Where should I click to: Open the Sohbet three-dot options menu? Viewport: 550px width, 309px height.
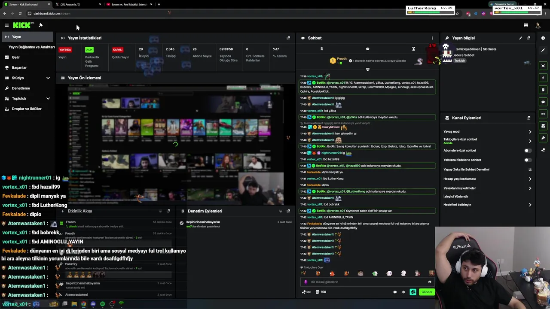click(x=432, y=38)
